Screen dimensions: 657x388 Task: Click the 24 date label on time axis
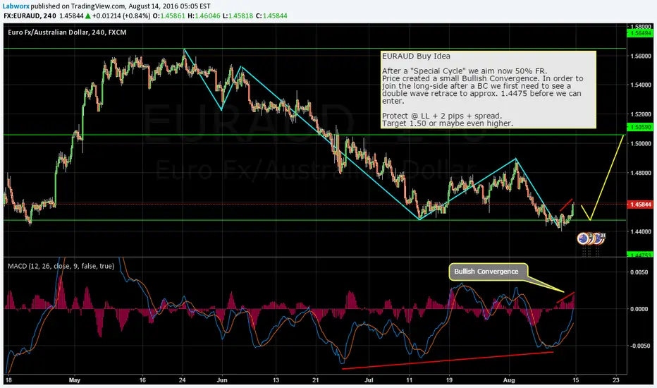tap(182, 380)
